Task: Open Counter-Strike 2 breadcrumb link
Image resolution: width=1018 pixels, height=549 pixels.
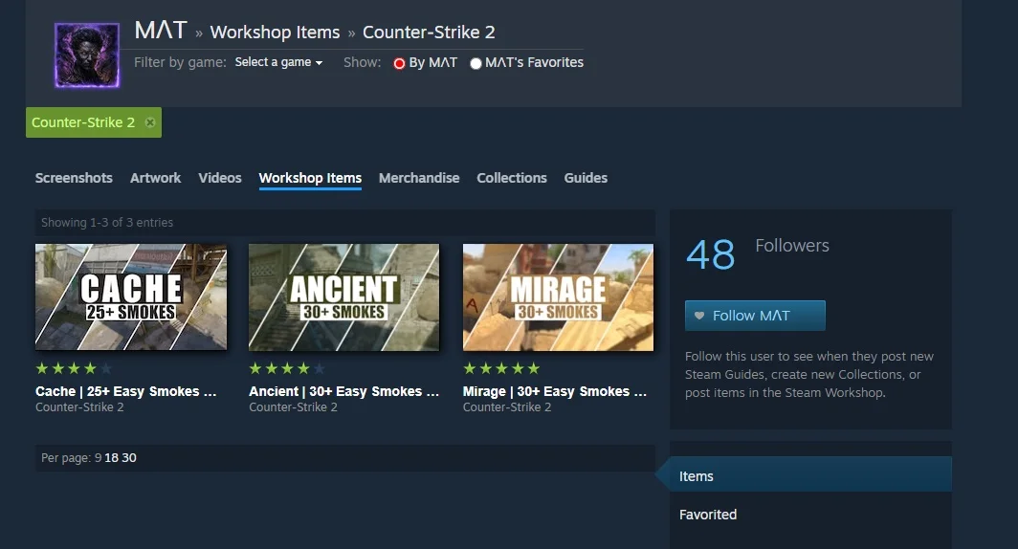Action: (x=429, y=33)
